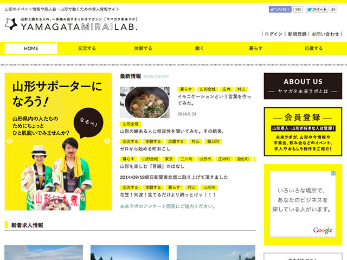Click the Facebook like count 395

click(298, 9)
